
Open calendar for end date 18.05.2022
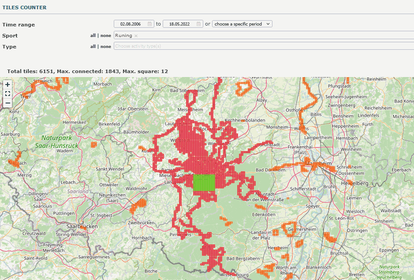coord(199,24)
